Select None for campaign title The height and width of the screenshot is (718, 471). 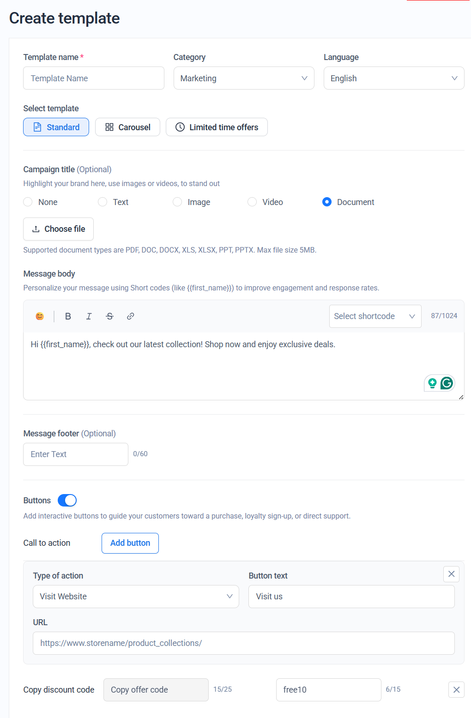tap(28, 202)
